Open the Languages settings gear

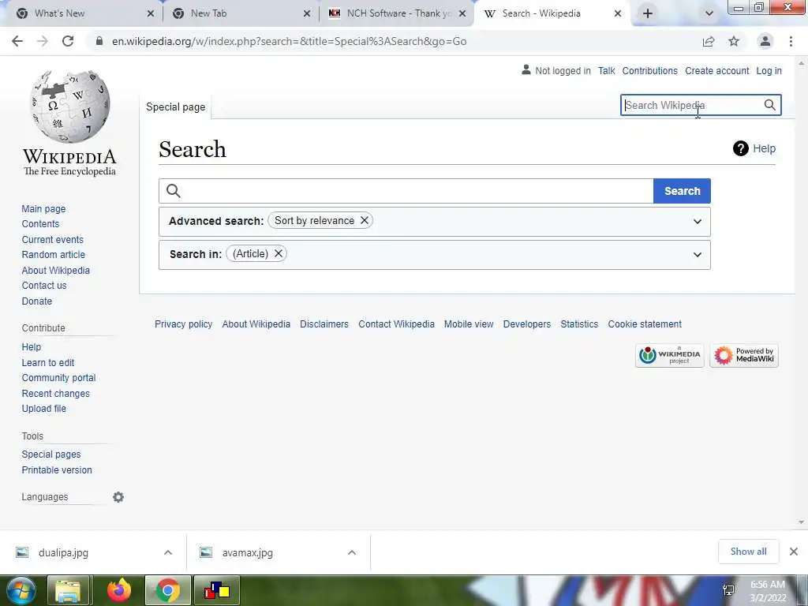pos(118,497)
